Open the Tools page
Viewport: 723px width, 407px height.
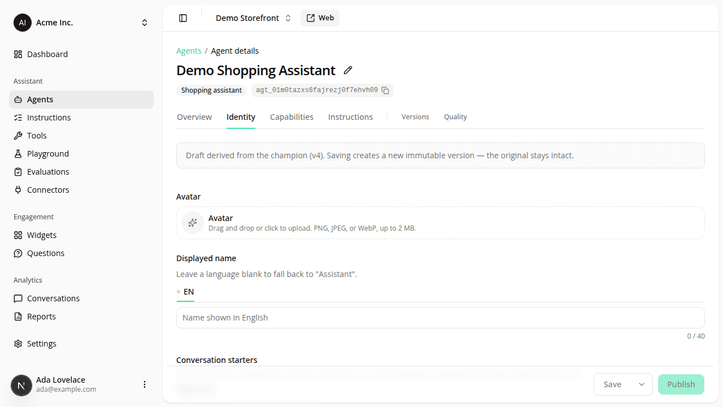click(81, 136)
